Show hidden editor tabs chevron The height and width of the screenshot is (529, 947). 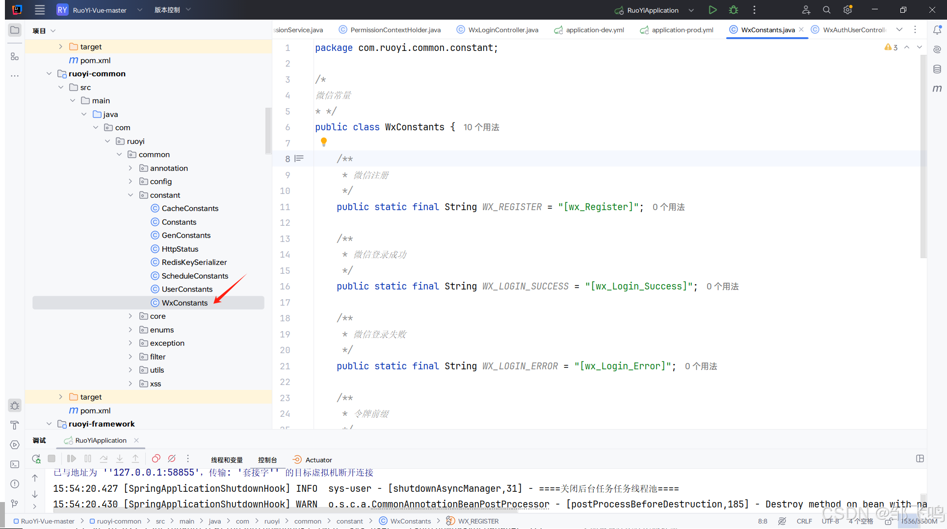[x=899, y=29]
